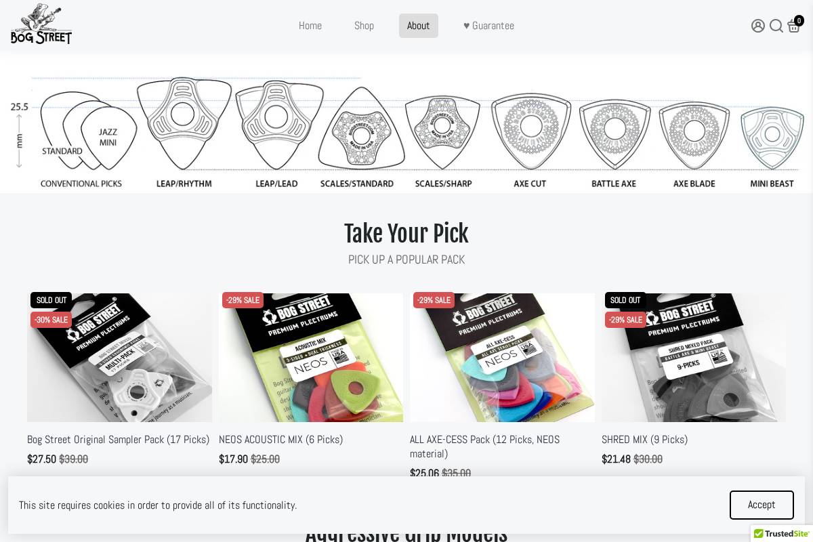The image size is (813, 542).
Task: Click the Leap/Rhythm pick diagram
Action: [184, 123]
